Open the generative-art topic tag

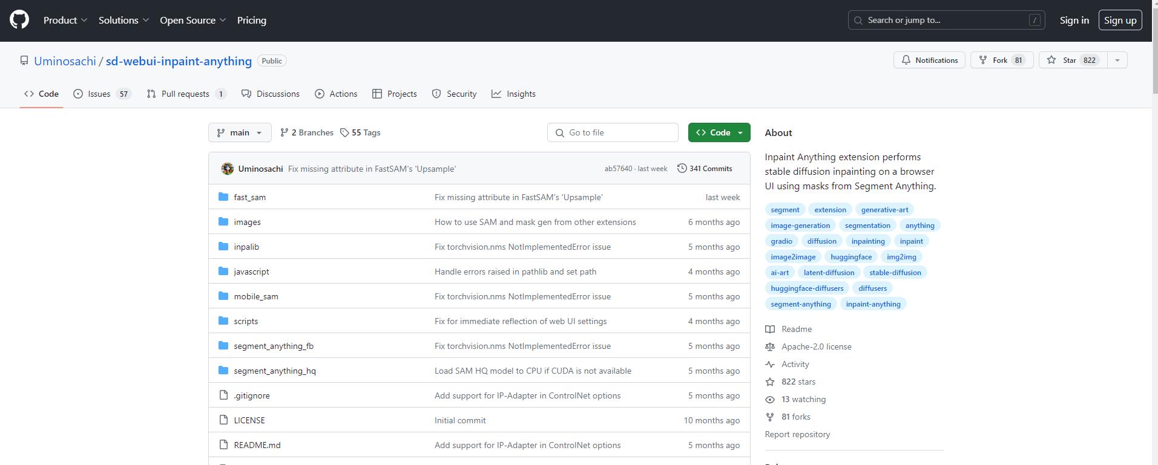point(884,209)
